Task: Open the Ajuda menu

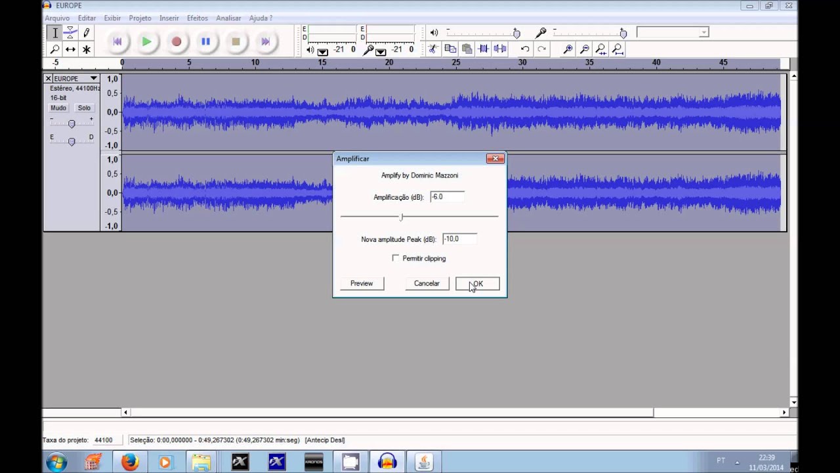Action: click(261, 18)
